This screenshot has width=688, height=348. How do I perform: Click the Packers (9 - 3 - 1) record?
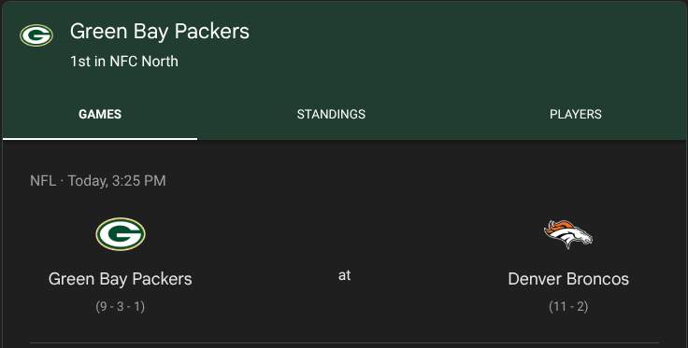[x=121, y=306]
